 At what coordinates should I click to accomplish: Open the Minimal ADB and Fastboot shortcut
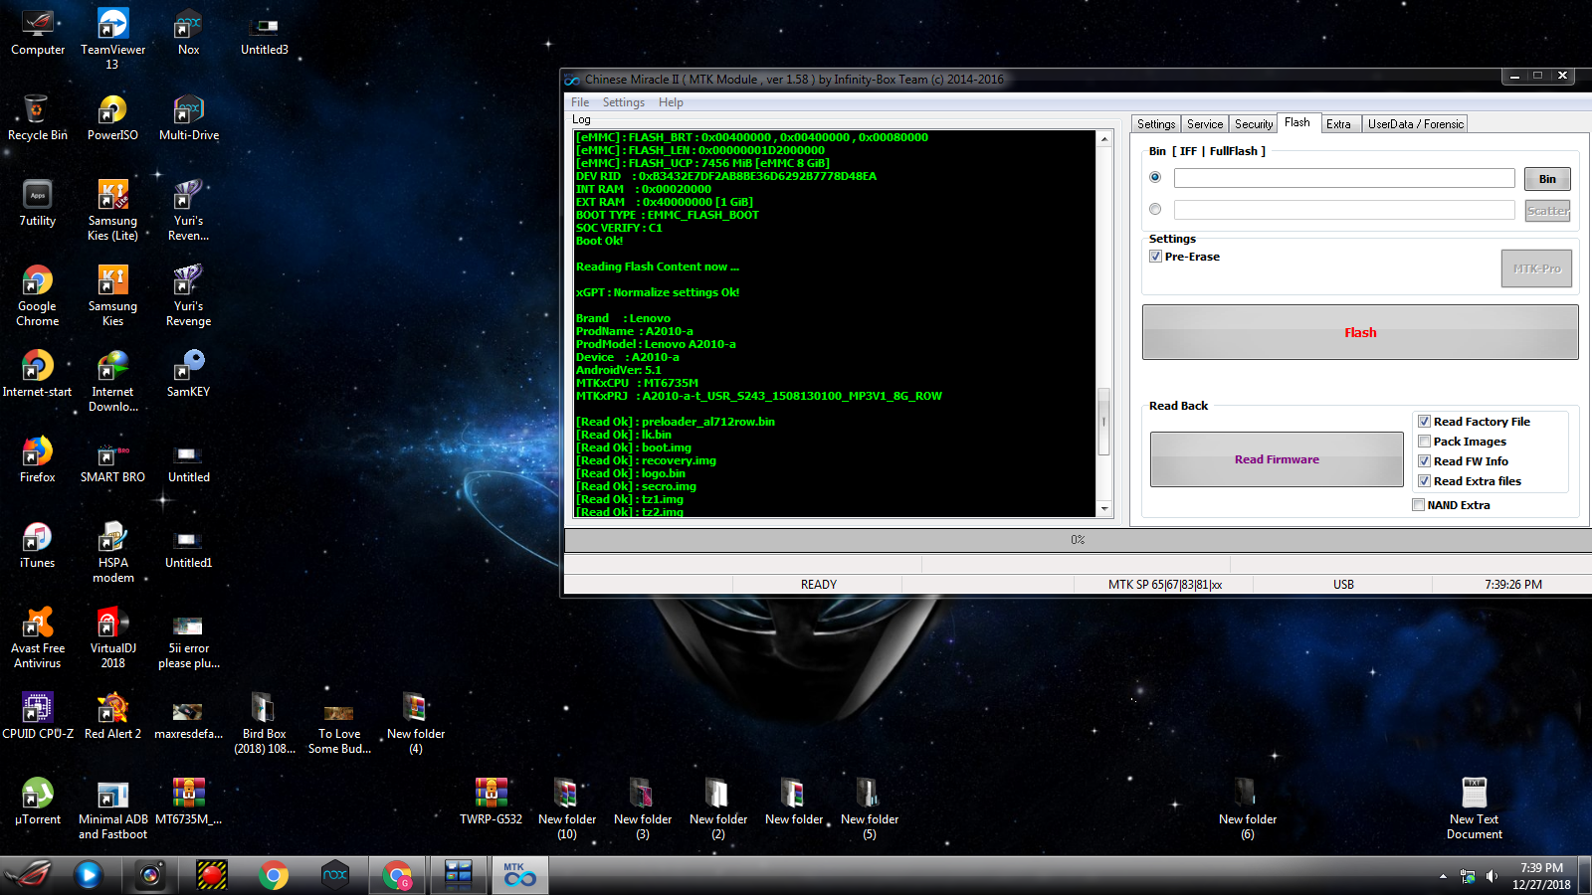click(x=112, y=796)
